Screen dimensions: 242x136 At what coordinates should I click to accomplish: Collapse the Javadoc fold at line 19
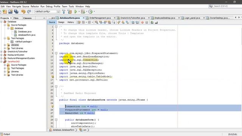56,87
